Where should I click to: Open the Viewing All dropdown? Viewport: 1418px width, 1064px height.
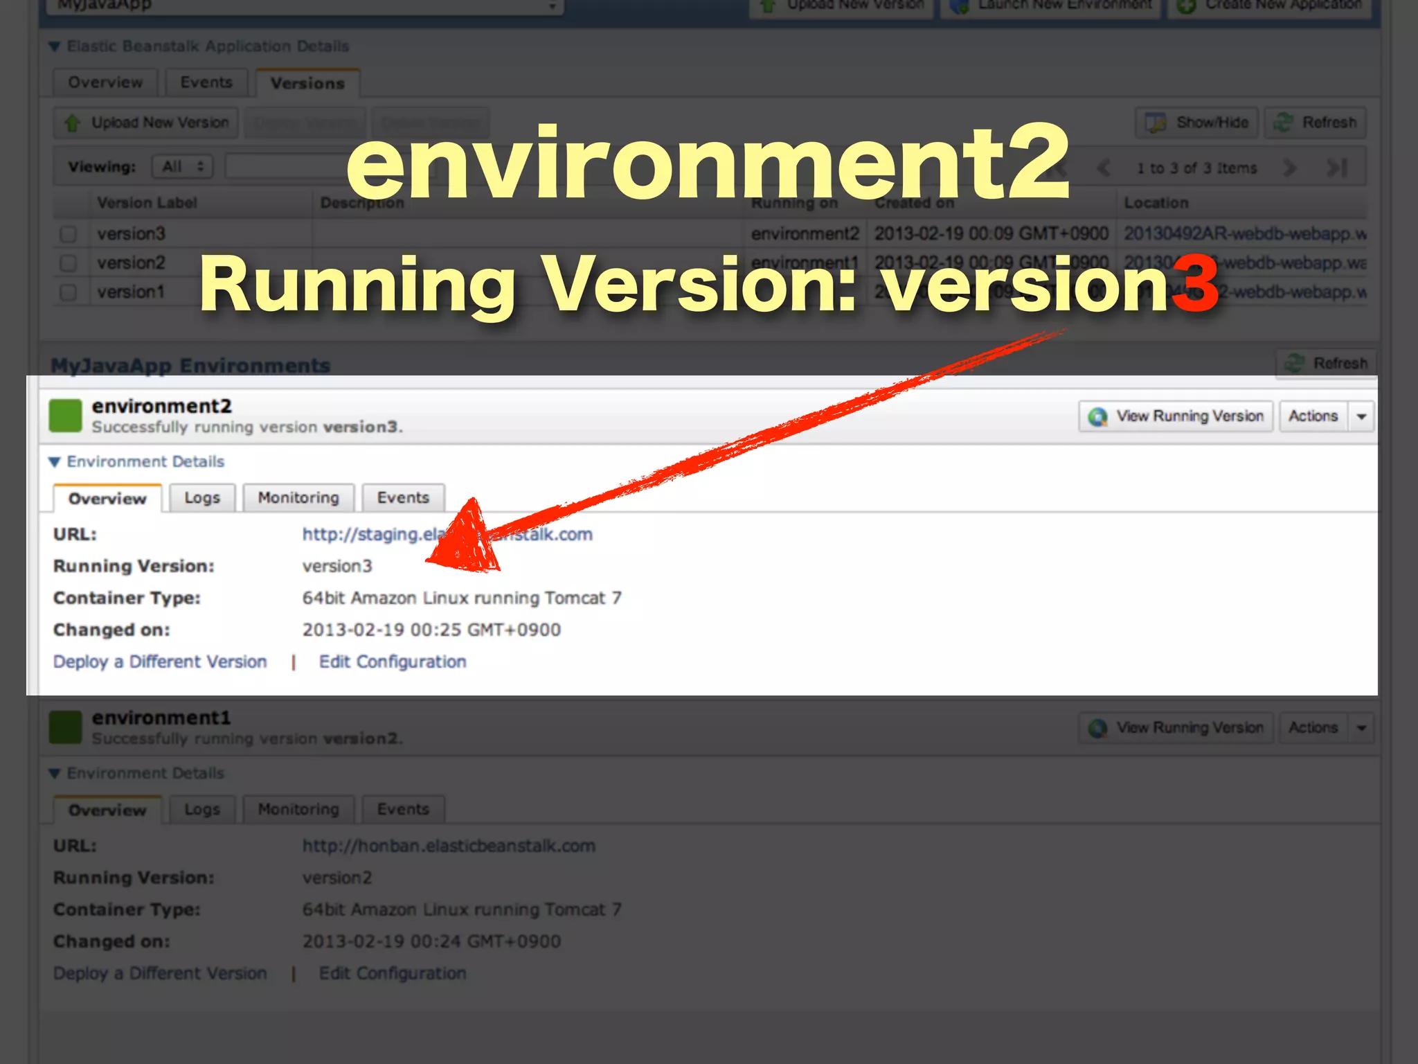point(183,166)
